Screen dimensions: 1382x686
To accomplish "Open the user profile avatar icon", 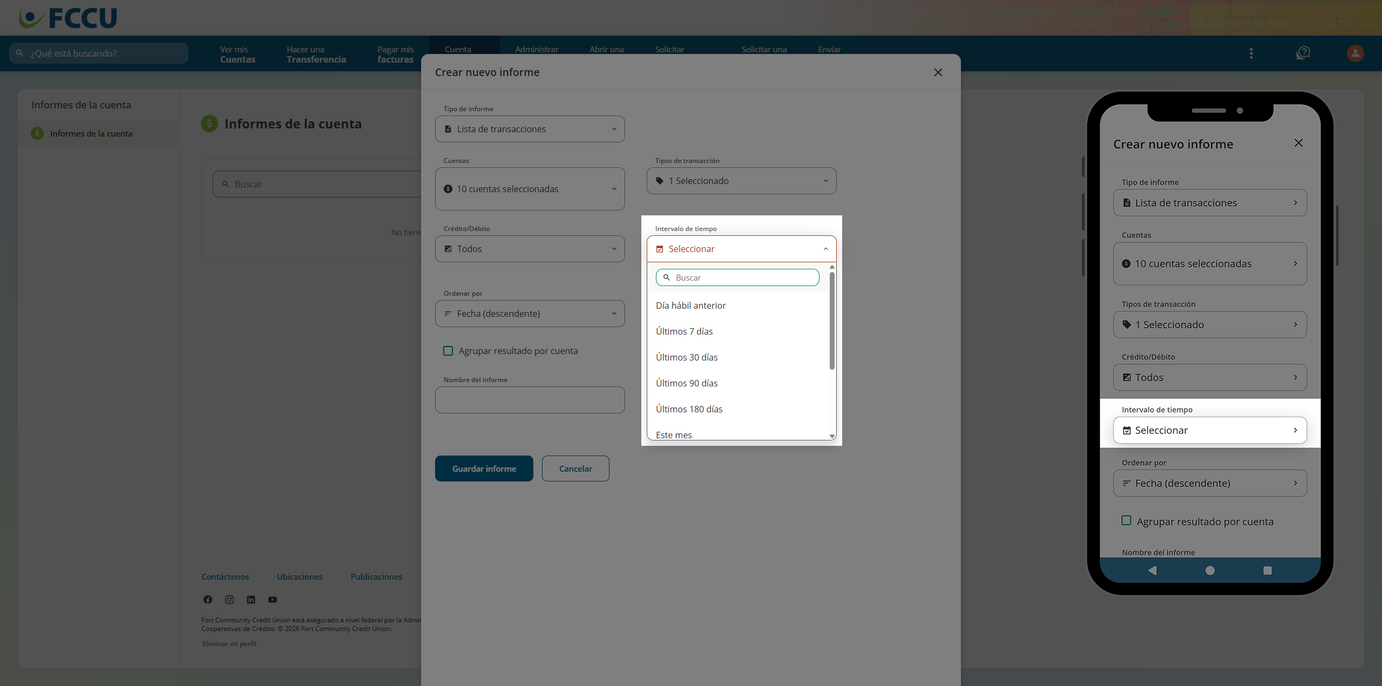I will pos(1355,53).
